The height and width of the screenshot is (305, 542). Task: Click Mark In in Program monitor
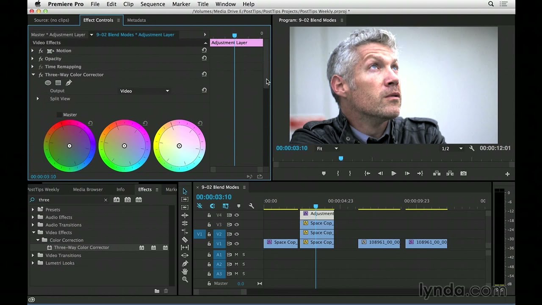click(x=337, y=173)
